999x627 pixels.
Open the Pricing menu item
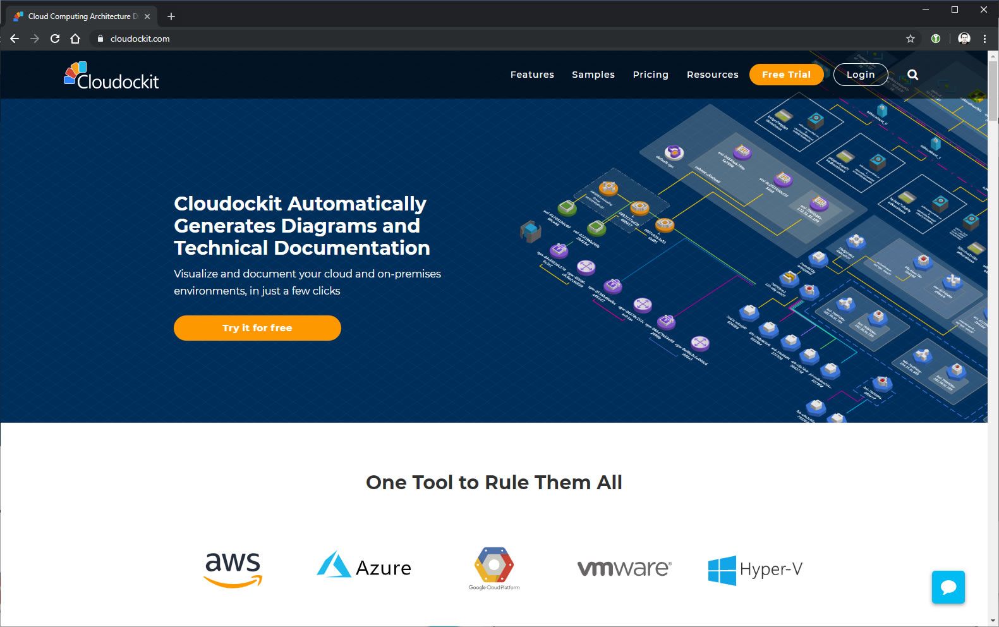click(x=651, y=75)
